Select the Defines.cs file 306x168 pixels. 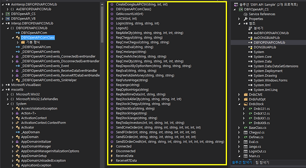click(256, 137)
